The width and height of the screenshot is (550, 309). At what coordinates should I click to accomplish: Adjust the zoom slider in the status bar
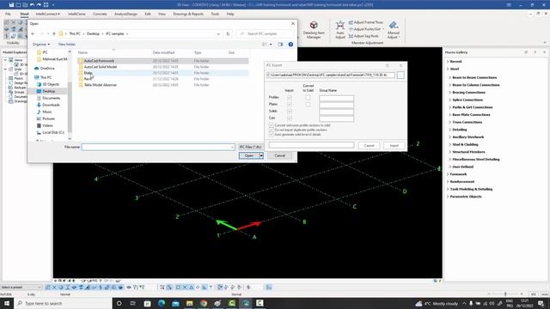pos(505,294)
